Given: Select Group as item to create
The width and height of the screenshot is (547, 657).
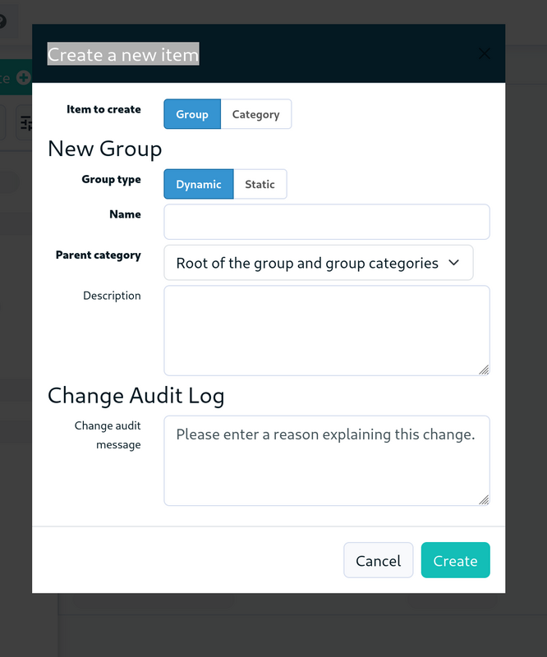Looking at the screenshot, I should coord(192,114).
